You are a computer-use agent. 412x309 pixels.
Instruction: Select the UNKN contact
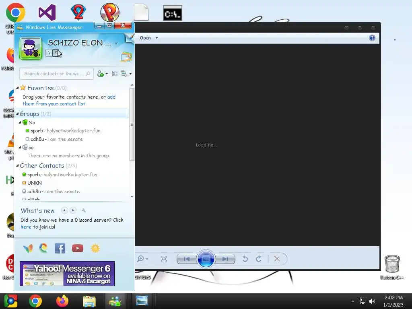[32, 183]
